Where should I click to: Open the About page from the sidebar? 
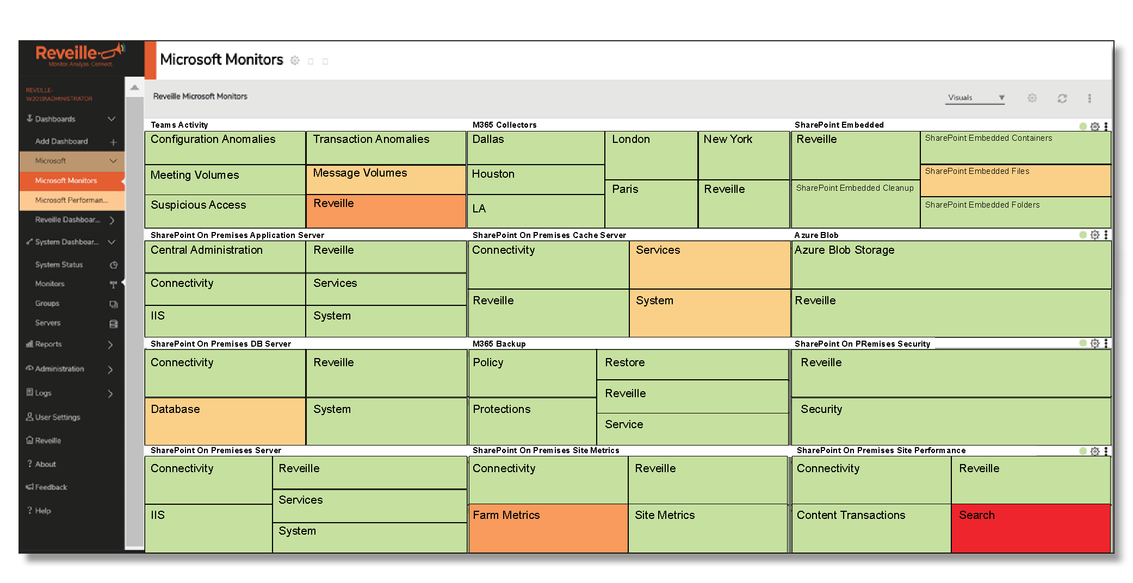coord(41,464)
